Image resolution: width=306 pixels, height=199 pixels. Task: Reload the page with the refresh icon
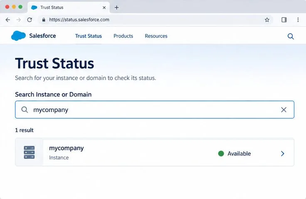(30, 20)
